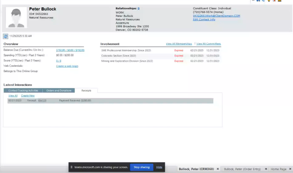
Task: Click the ID# 04322661 text
Action: tap(39, 14)
